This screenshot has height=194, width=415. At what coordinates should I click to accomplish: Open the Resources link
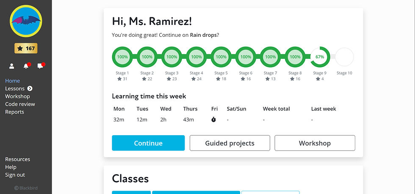pos(18,159)
